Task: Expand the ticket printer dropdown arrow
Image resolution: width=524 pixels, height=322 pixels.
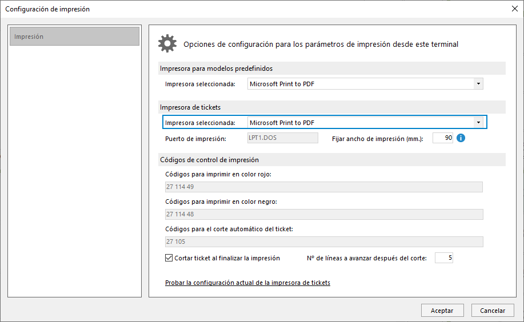Action: coord(478,123)
